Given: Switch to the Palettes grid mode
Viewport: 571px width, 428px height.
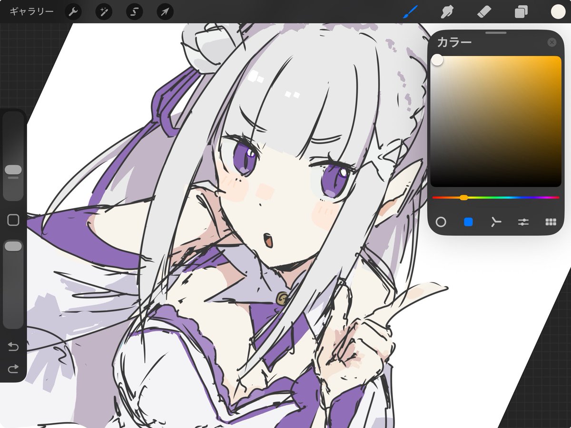Looking at the screenshot, I should [x=551, y=222].
